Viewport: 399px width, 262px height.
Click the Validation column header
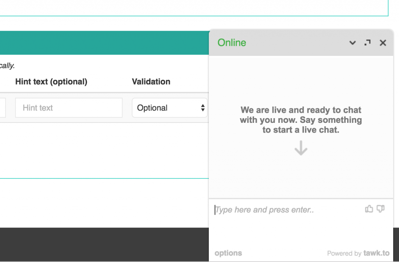pos(151,82)
